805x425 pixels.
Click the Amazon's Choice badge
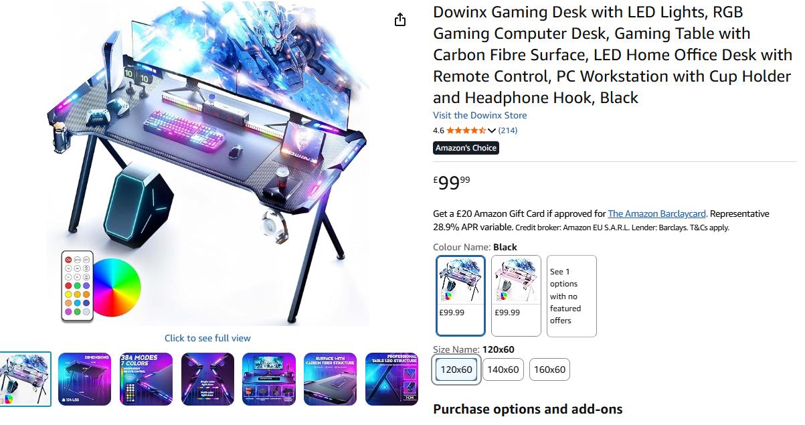[x=466, y=148]
